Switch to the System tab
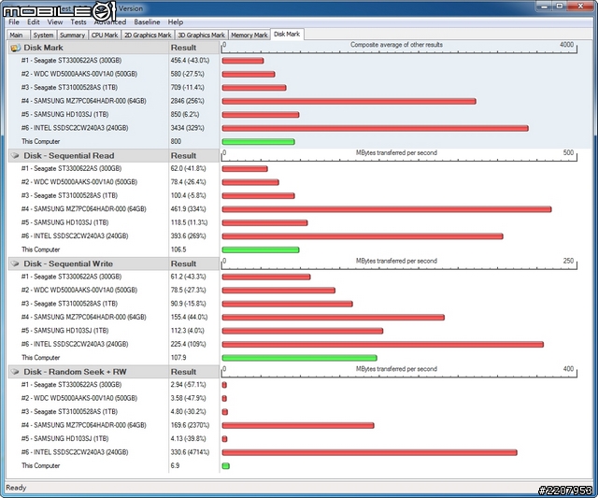The height and width of the screenshot is (498, 598). click(43, 36)
